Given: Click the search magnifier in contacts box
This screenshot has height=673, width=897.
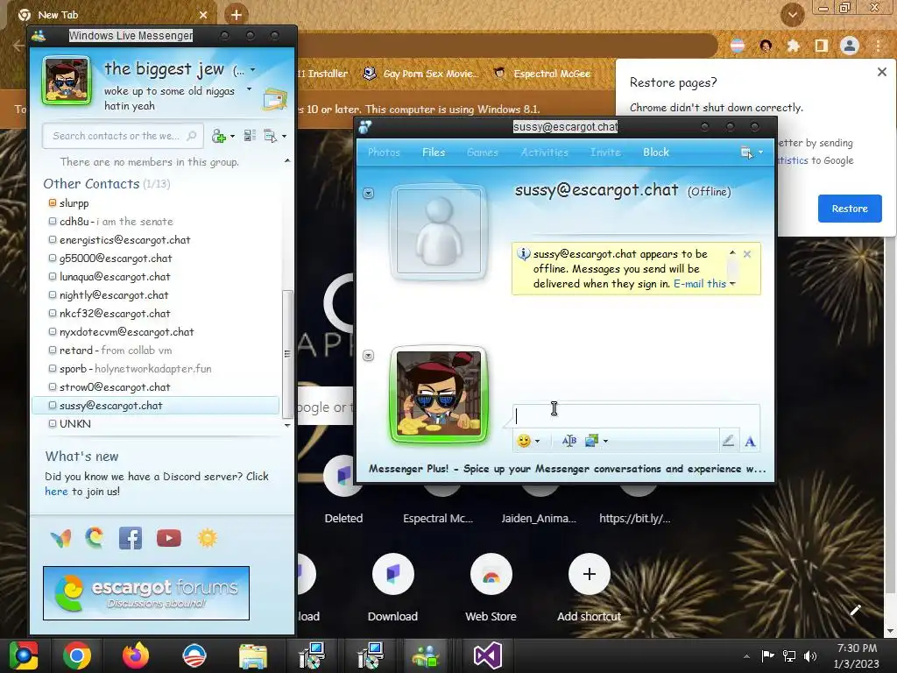Looking at the screenshot, I should [x=192, y=136].
